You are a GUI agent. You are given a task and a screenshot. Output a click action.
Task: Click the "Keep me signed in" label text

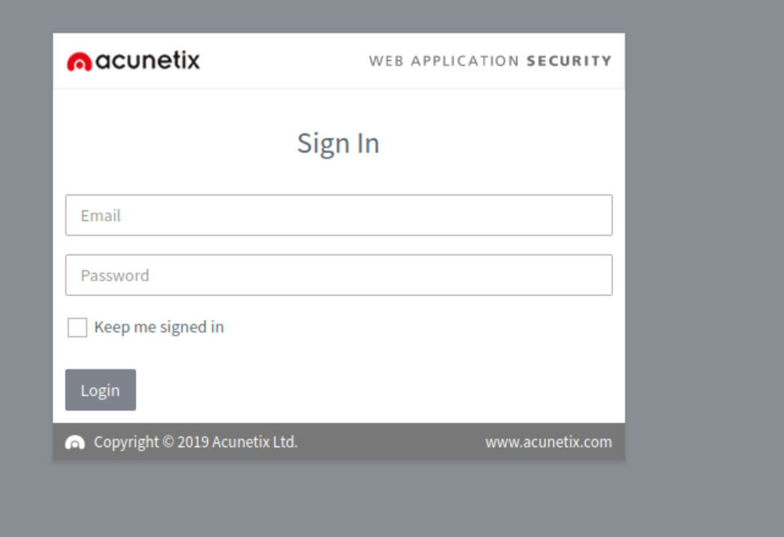[x=159, y=328]
